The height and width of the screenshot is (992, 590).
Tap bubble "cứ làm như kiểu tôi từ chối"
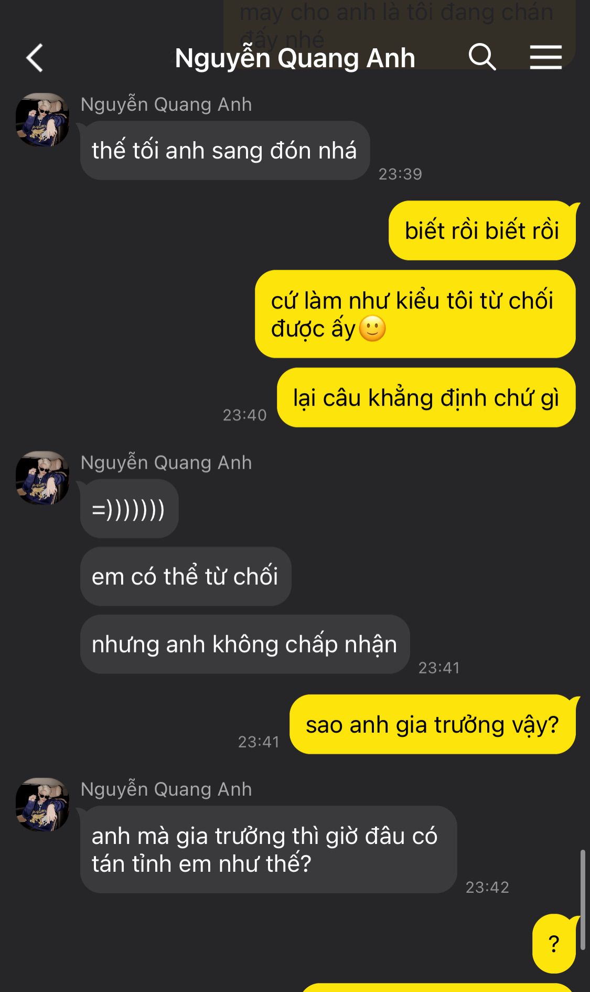pos(415,314)
